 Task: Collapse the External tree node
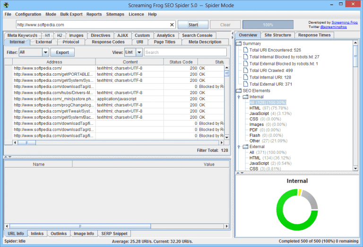[x=239, y=147]
